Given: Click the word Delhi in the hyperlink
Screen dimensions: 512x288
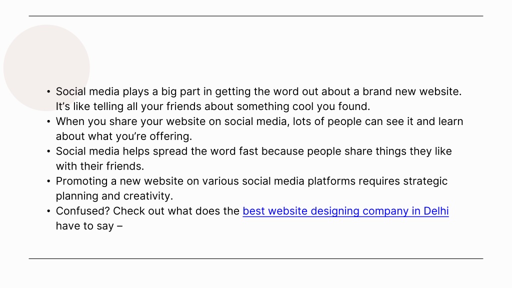Looking at the screenshot, I should point(436,211).
